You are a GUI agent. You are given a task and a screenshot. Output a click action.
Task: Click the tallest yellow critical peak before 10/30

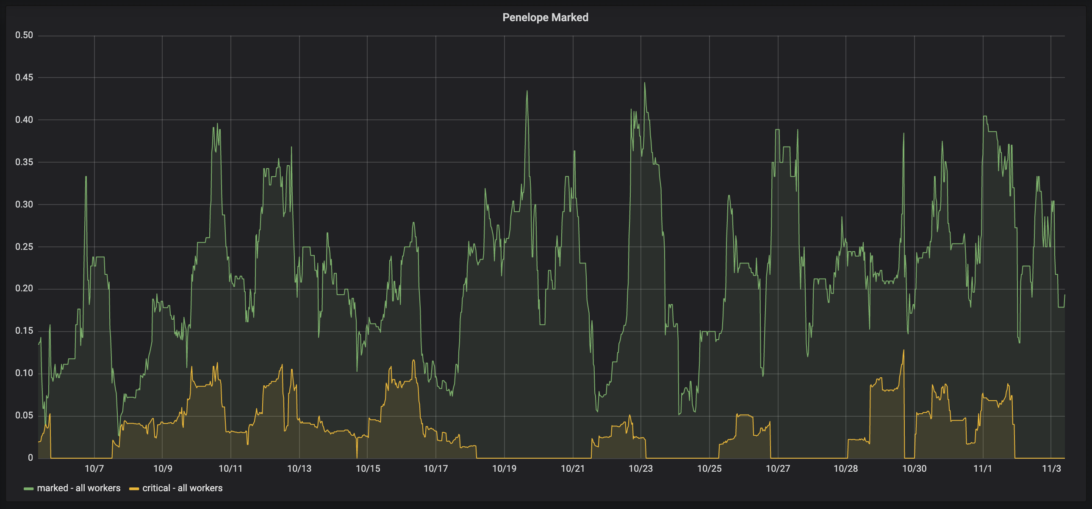pyautogui.click(x=904, y=351)
